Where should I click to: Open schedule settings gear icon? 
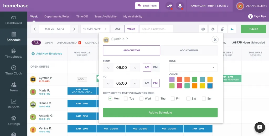(x=213, y=29)
